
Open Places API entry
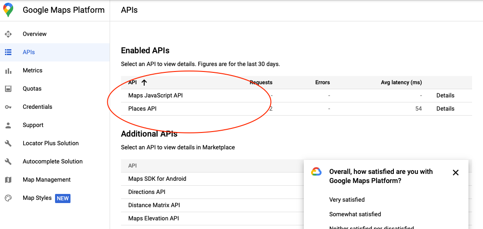142,108
